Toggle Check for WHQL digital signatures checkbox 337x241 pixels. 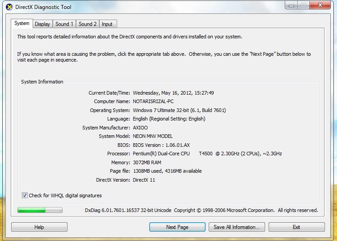(x=25, y=195)
